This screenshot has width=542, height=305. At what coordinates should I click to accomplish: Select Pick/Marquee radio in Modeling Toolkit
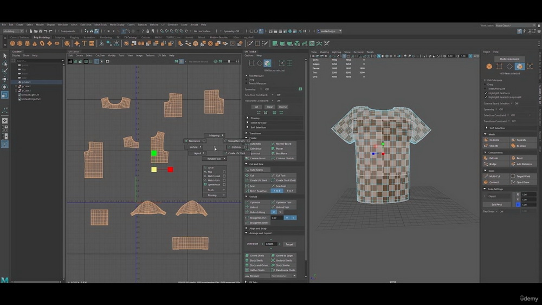tap(485, 80)
